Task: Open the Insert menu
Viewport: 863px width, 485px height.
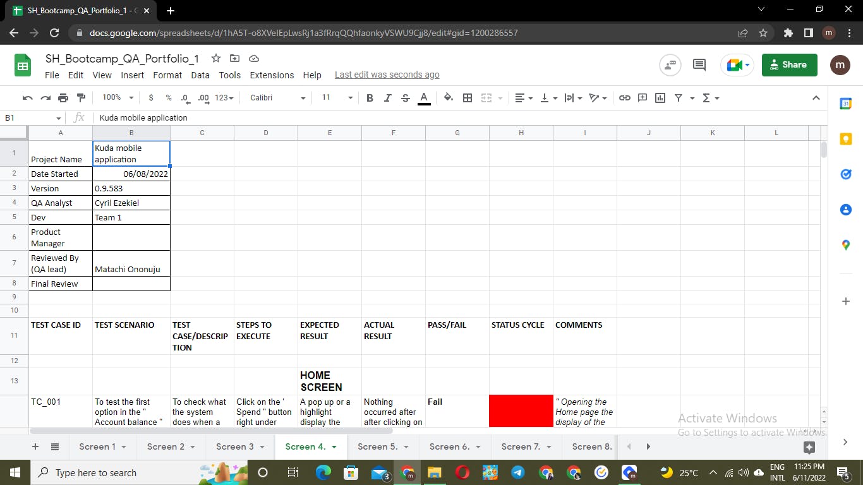Action: pyautogui.click(x=133, y=75)
